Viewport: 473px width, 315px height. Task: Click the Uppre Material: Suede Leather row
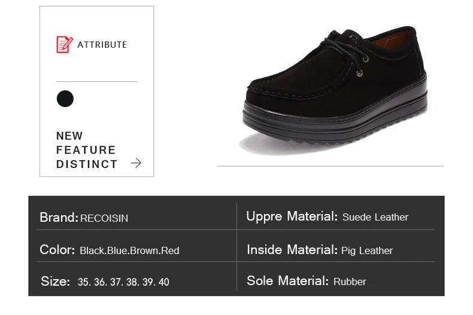click(x=336, y=216)
